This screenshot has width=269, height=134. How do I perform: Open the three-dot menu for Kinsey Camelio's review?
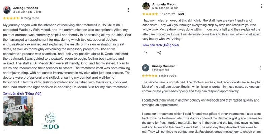click(260, 68)
